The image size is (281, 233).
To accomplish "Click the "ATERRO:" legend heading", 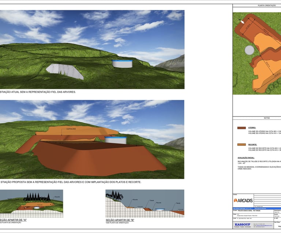I will pos(252,128).
